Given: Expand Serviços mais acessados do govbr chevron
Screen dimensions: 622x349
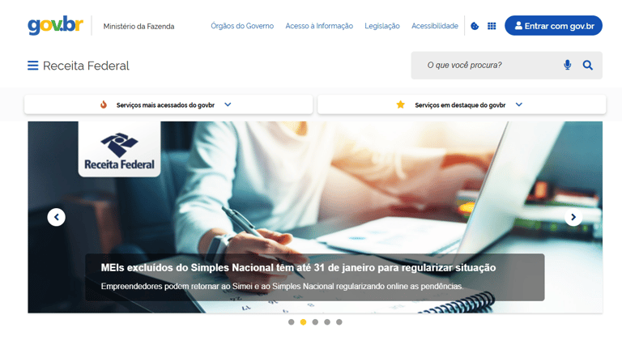Looking at the screenshot, I should [x=228, y=104].
